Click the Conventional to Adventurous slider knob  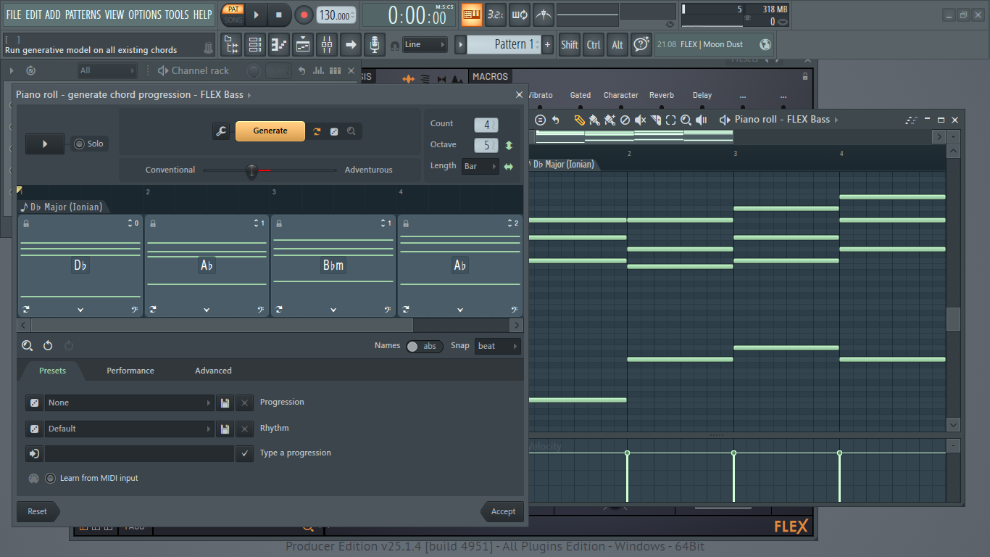pyautogui.click(x=251, y=171)
